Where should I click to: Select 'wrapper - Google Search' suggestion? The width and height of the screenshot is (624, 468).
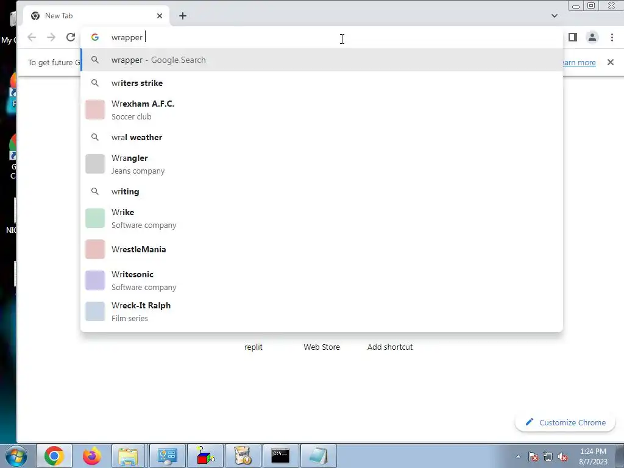click(x=322, y=60)
